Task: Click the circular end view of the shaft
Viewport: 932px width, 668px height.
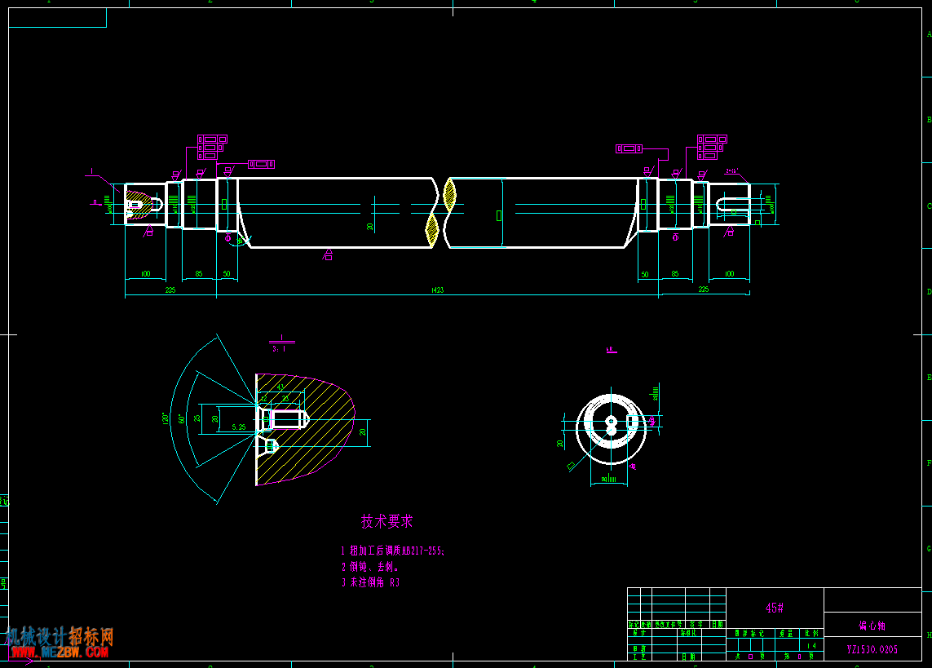Action: [x=611, y=428]
